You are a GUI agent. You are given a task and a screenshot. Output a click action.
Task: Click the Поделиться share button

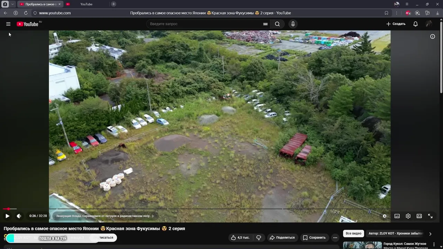pyautogui.click(x=282, y=238)
